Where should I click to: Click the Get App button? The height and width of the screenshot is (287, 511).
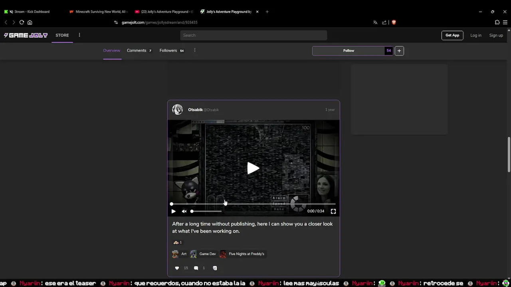pyautogui.click(x=452, y=35)
